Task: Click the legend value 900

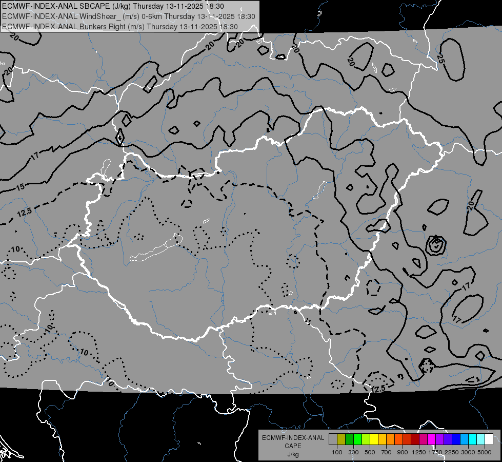Action: pyautogui.click(x=403, y=452)
